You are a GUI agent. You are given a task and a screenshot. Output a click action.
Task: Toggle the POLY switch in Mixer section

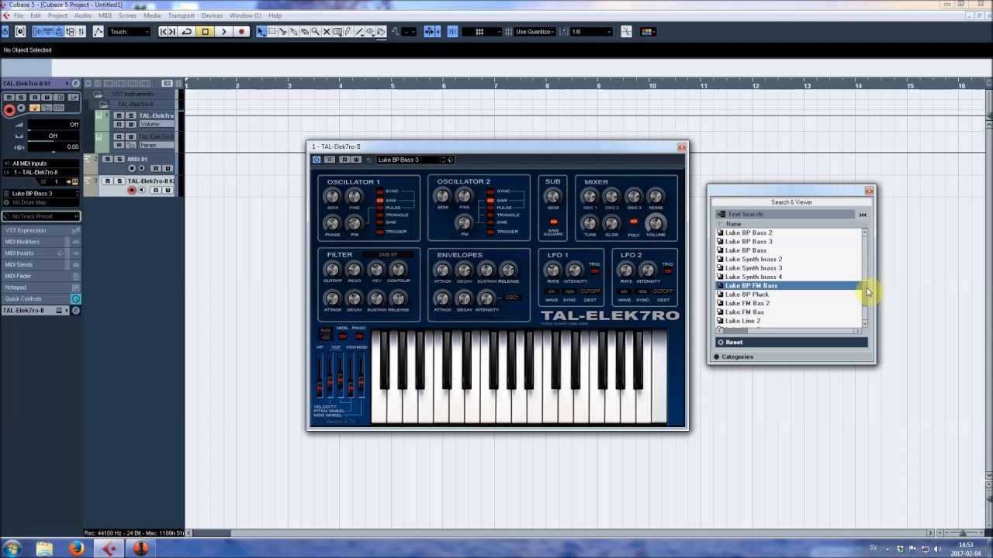(634, 222)
